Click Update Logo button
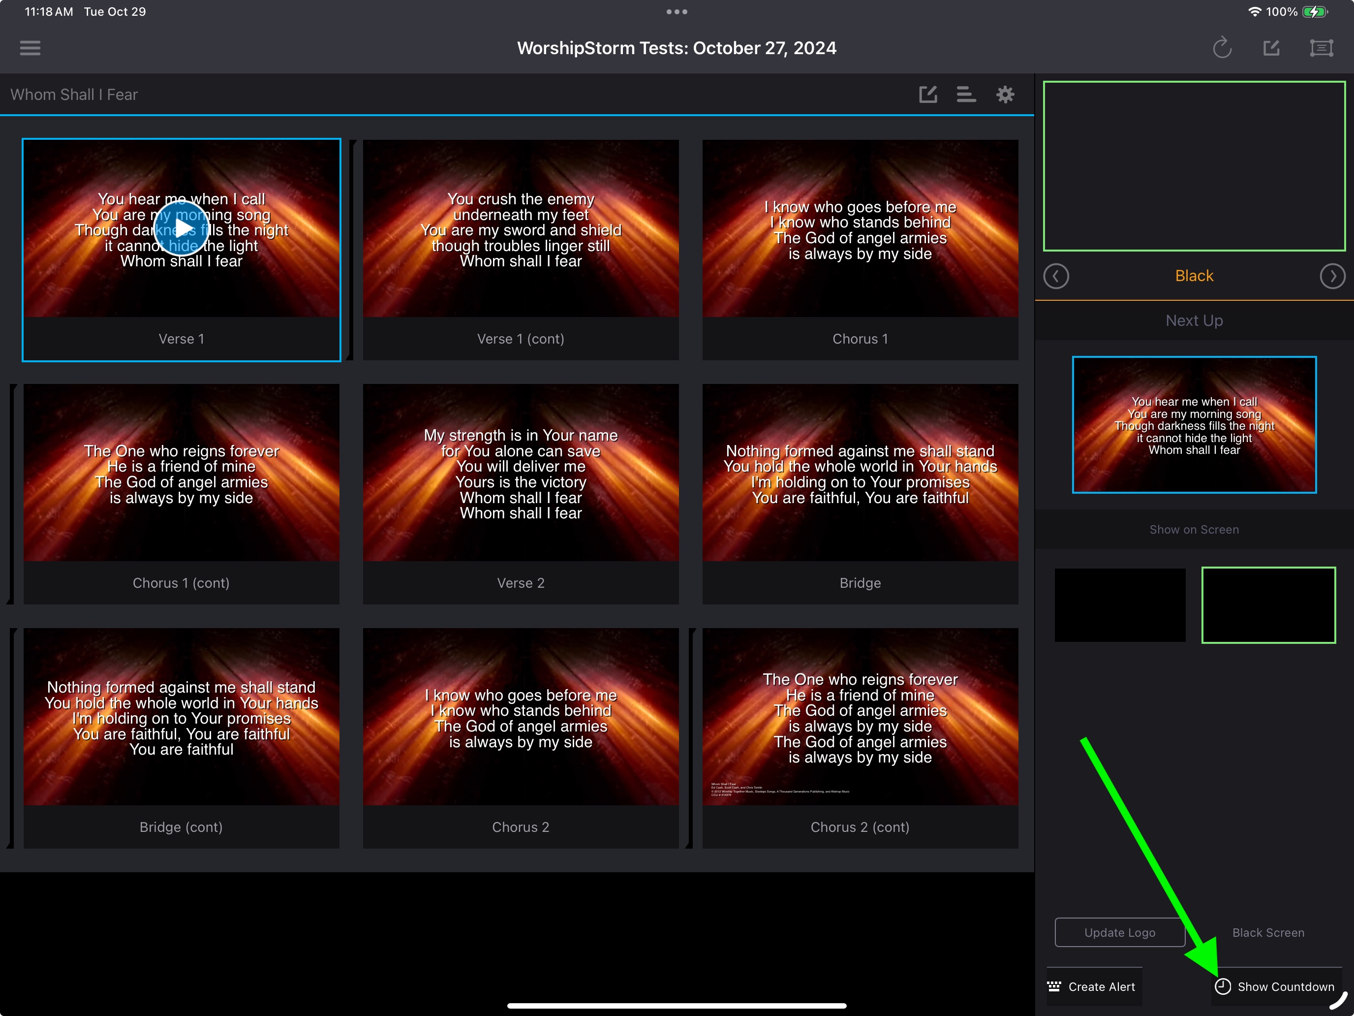Screen dimensions: 1354x1016 coord(1120,933)
